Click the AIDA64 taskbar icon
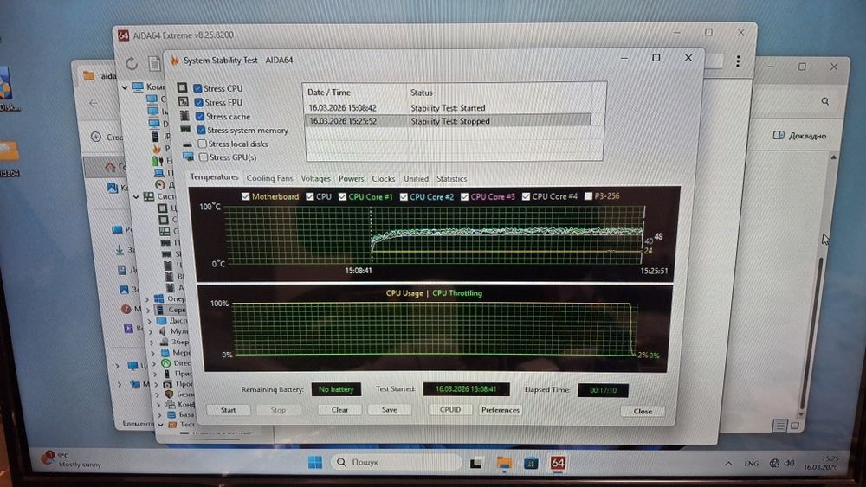The image size is (866, 487). 558,463
